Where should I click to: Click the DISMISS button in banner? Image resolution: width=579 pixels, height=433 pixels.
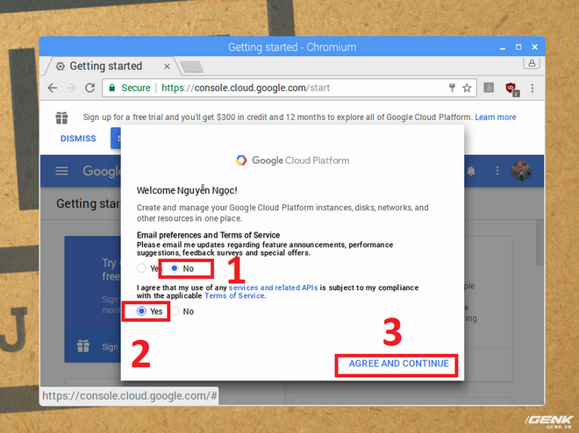(x=78, y=138)
